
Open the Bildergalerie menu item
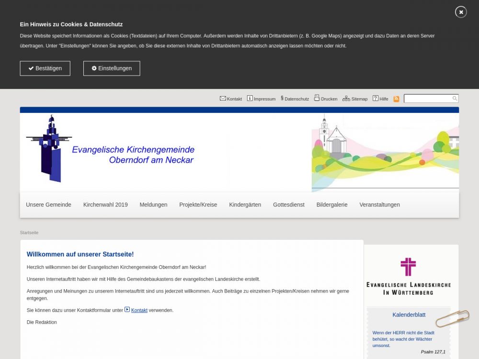(x=331, y=205)
